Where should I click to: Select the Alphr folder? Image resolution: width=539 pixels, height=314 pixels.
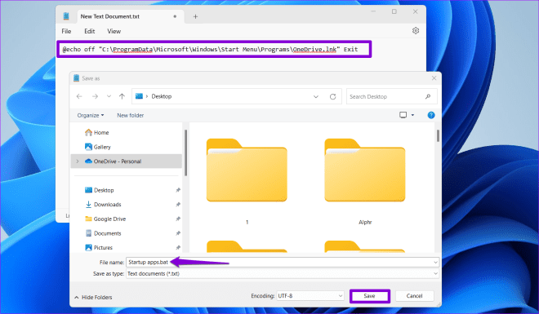365,181
